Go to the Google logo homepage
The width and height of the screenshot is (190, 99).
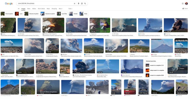(x=9, y=4)
